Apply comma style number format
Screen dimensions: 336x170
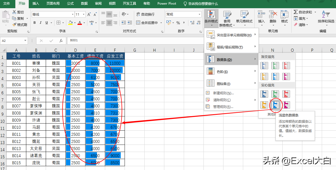coord(184,23)
